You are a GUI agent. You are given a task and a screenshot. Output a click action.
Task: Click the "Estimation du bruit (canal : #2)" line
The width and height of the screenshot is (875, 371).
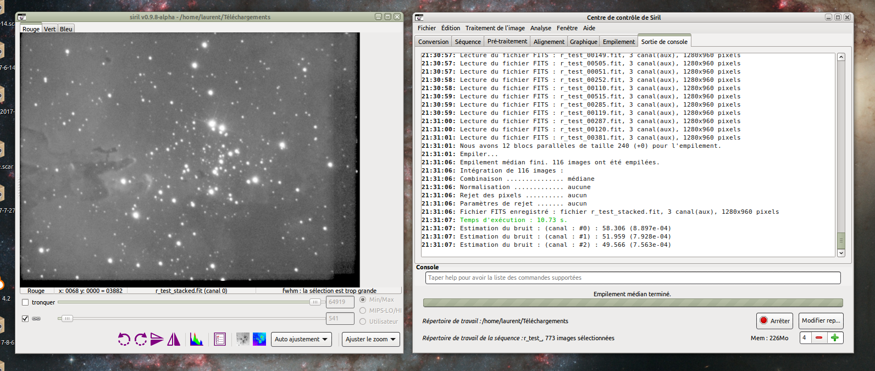tap(546, 245)
